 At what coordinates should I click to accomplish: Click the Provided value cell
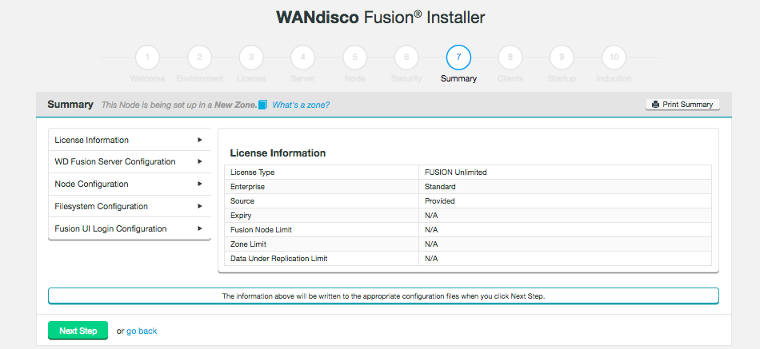click(x=565, y=201)
